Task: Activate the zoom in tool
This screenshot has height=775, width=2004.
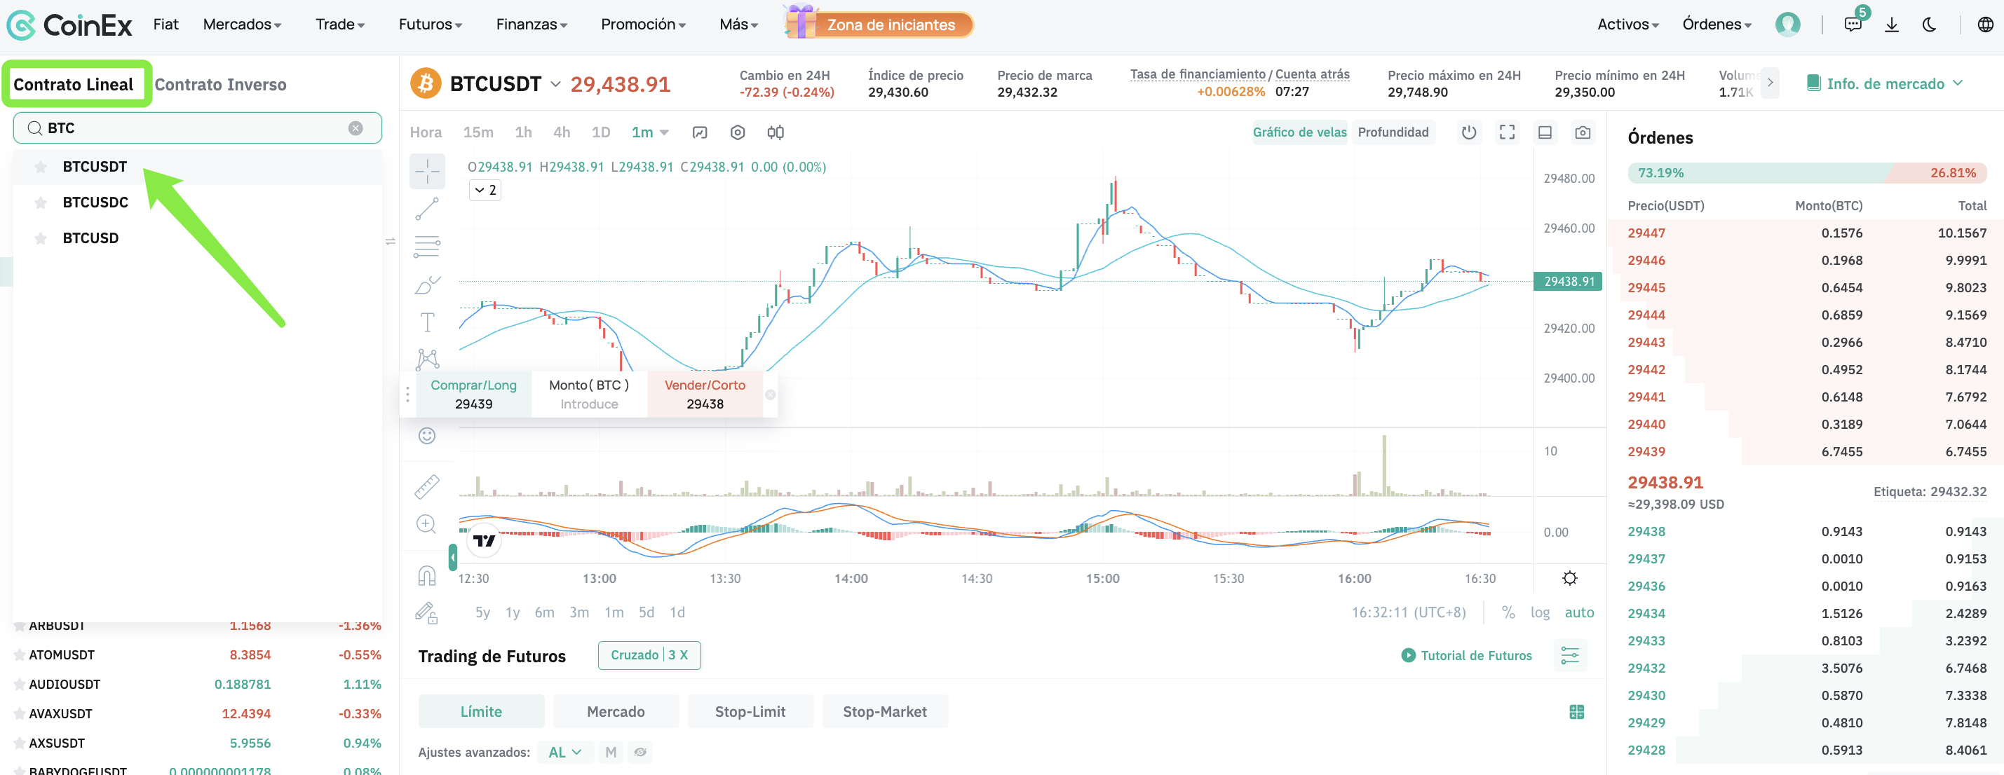Action: pos(426,523)
